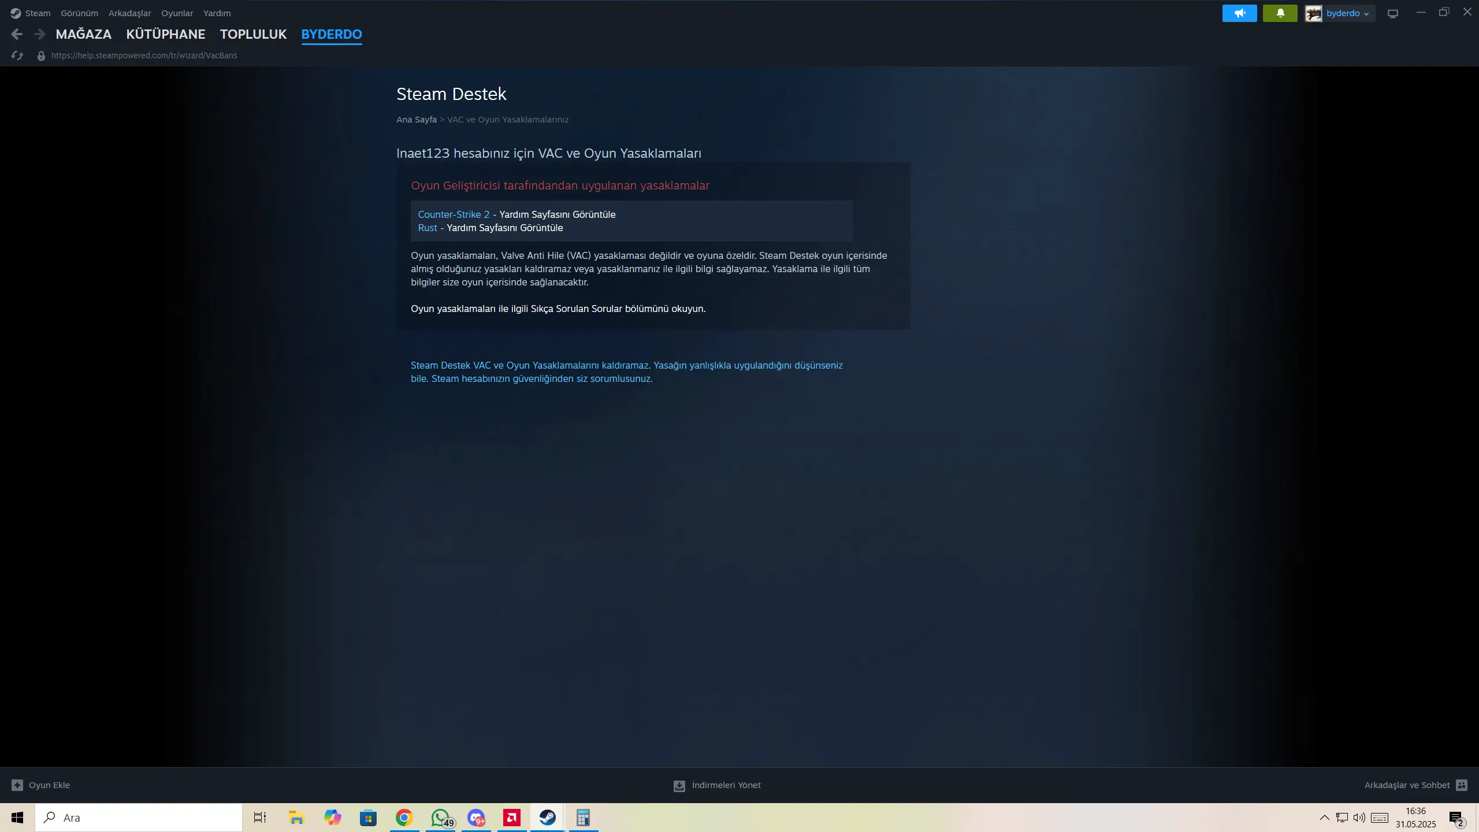Open the Rust game link
The height and width of the screenshot is (832, 1479).
coord(428,228)
